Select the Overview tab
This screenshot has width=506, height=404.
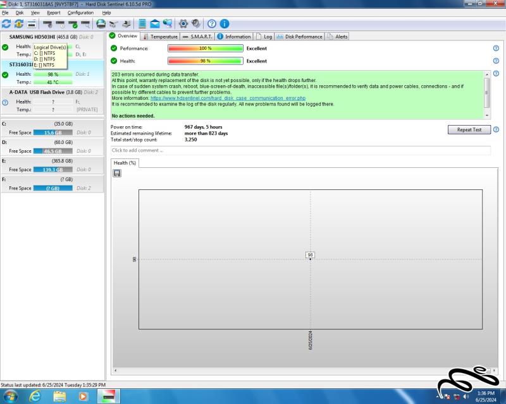(x=123, y=36)
